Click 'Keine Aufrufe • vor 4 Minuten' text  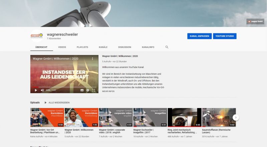click(x=44, y=136)
